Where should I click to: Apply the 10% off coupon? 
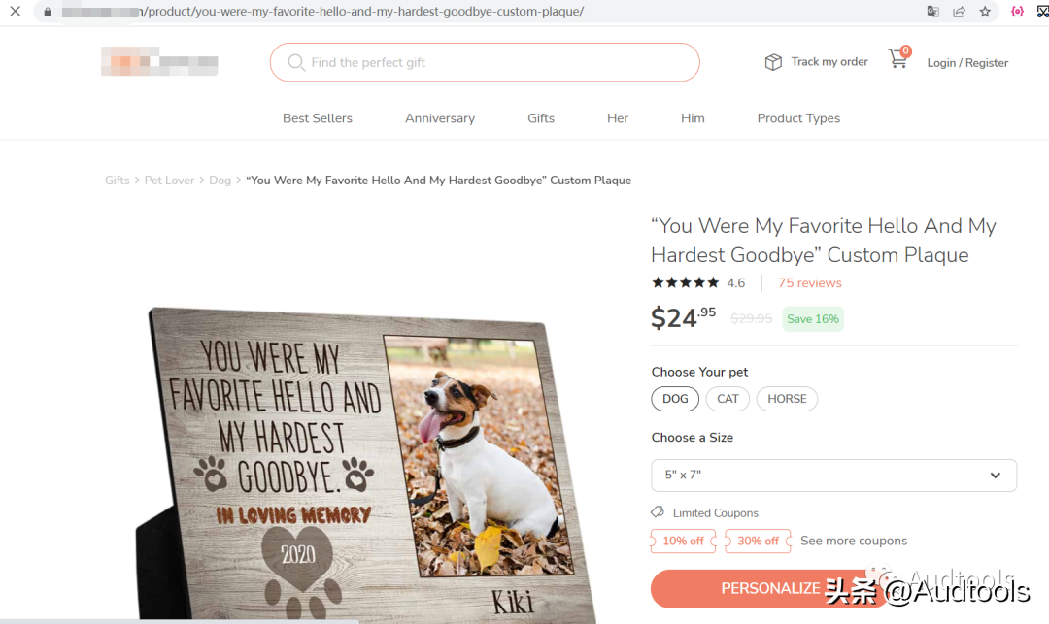(683, 541)
